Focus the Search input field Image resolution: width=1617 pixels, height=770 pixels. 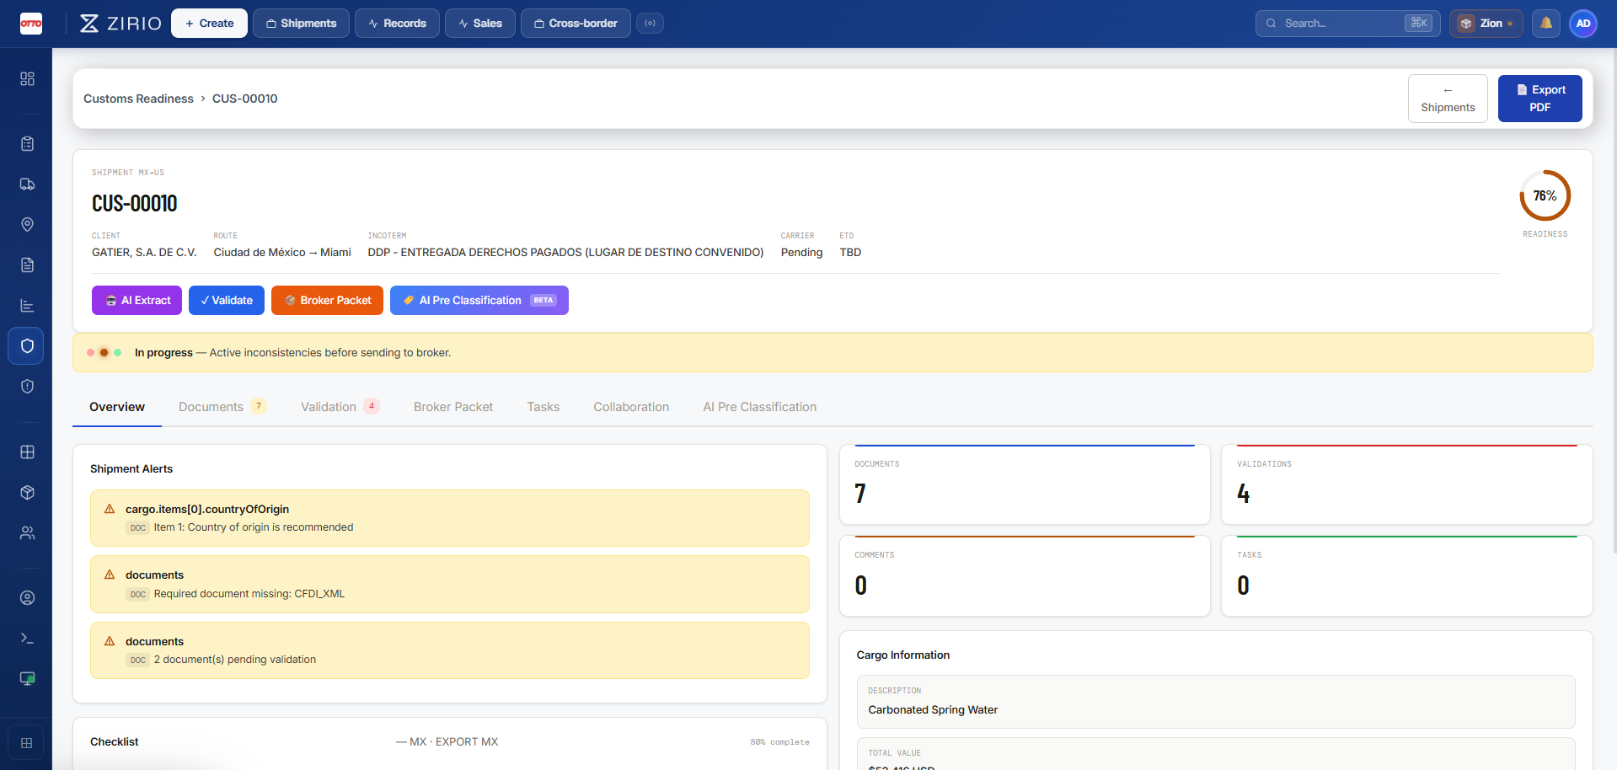tap(1347, 24)
